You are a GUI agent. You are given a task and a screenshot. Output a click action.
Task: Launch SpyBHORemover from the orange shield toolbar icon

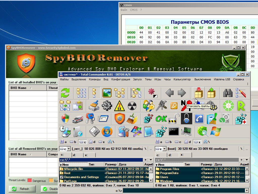(x=119, y=118)
